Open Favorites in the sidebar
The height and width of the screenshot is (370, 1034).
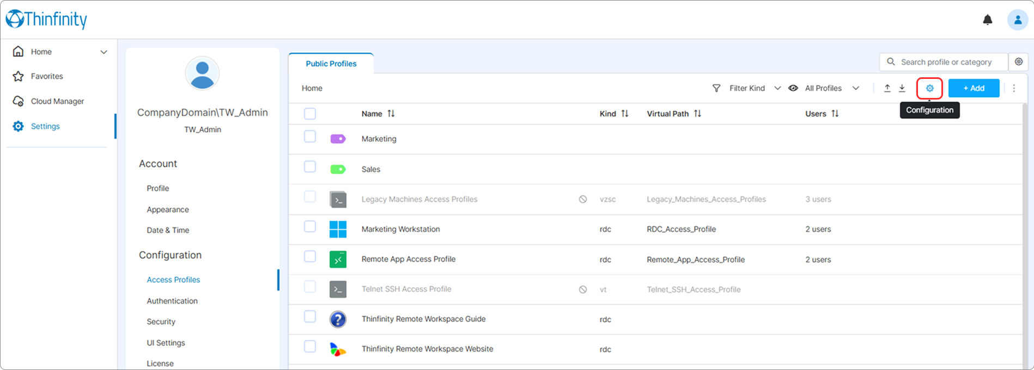click(x=47, y=76)
